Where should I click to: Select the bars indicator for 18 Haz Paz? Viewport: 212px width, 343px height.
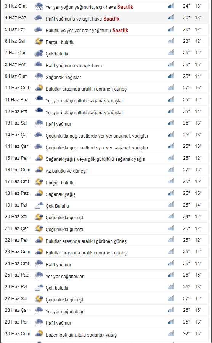[171, 193]
